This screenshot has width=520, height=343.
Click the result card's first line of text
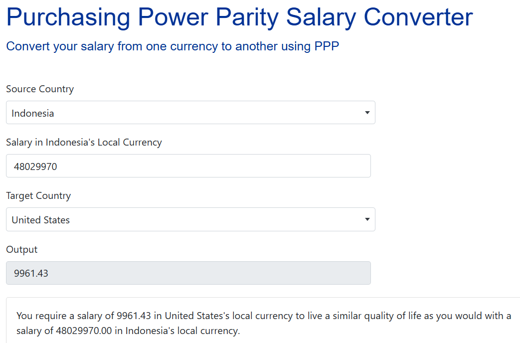point(264,316)
